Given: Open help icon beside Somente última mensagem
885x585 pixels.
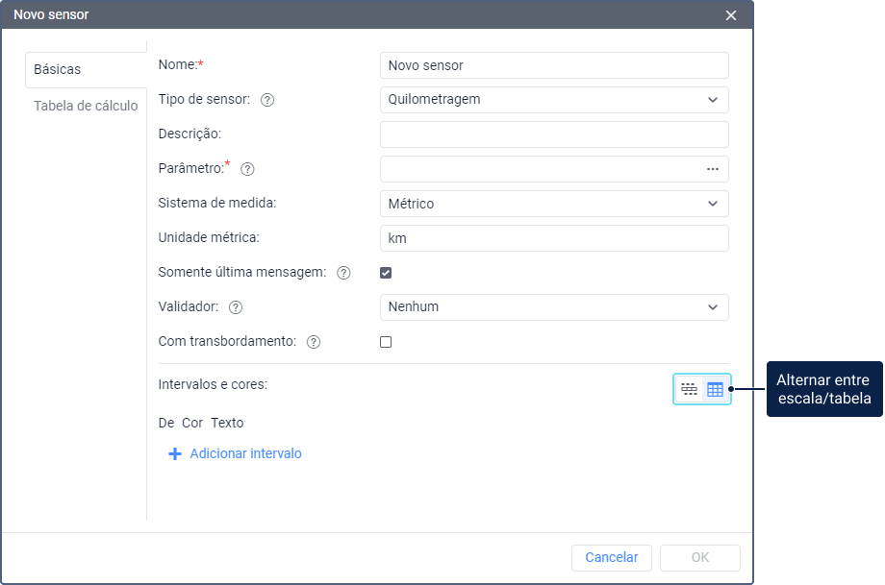Looking at the screenshot, I should click(x=343, y=273).
